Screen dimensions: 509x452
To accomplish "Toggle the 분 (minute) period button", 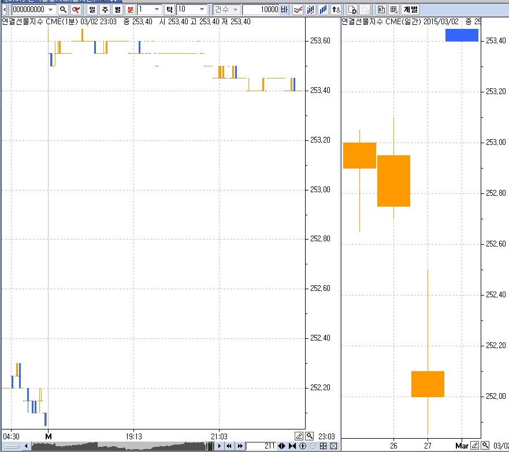I will [x=130, y=10].
